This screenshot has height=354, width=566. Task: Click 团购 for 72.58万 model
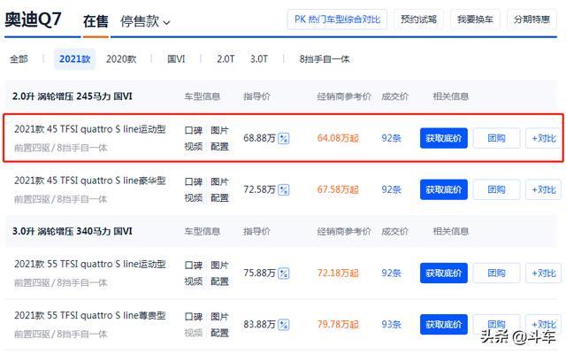pyautogui.click(x=496, y=189)
